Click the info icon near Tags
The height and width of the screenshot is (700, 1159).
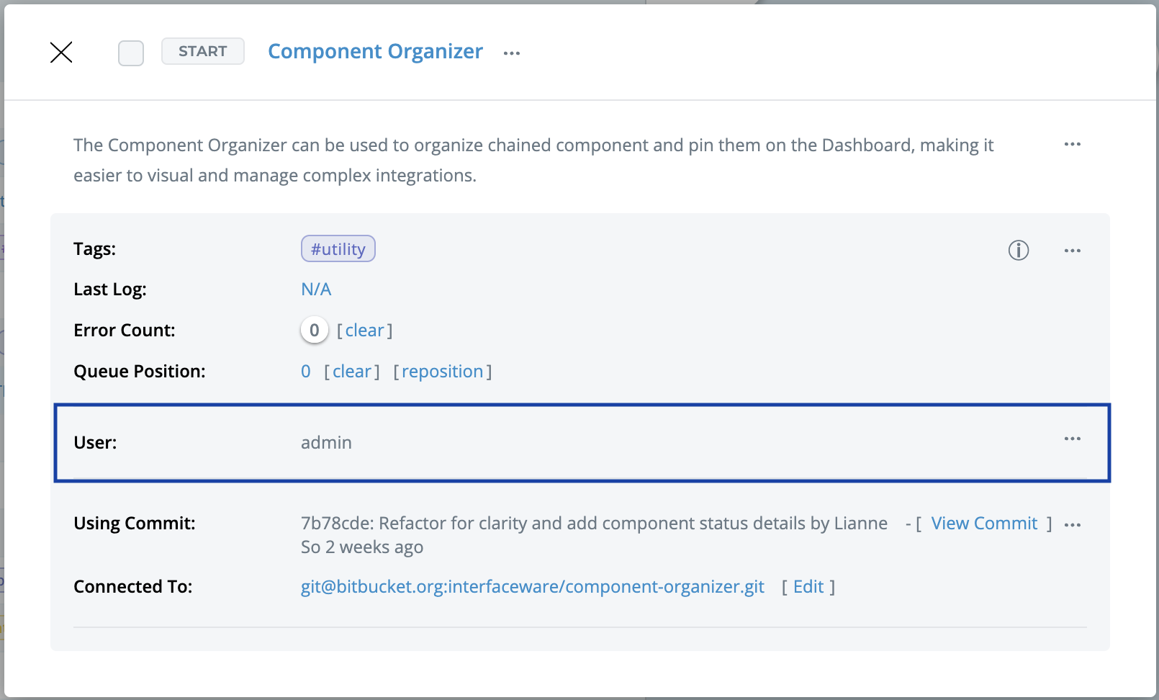pyautogui.click(x=1018, y=251)
